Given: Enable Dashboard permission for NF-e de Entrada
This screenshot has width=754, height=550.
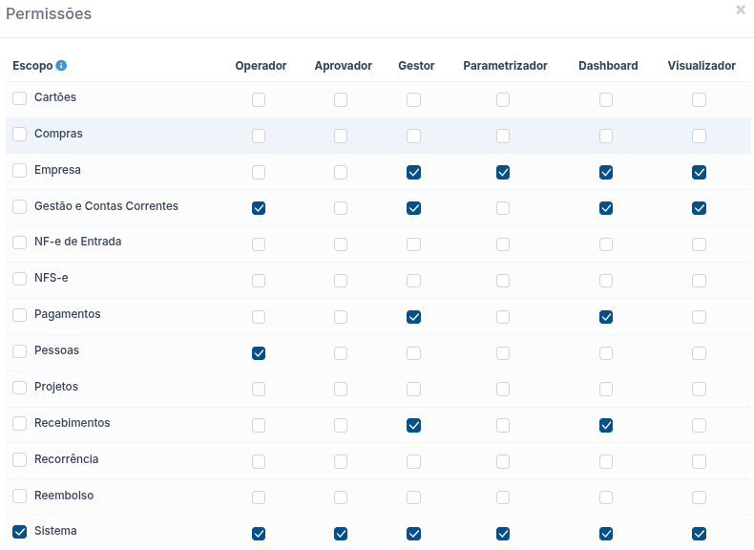Looking at the screenshot, I should pyautogui.click(x=606, y=244).
